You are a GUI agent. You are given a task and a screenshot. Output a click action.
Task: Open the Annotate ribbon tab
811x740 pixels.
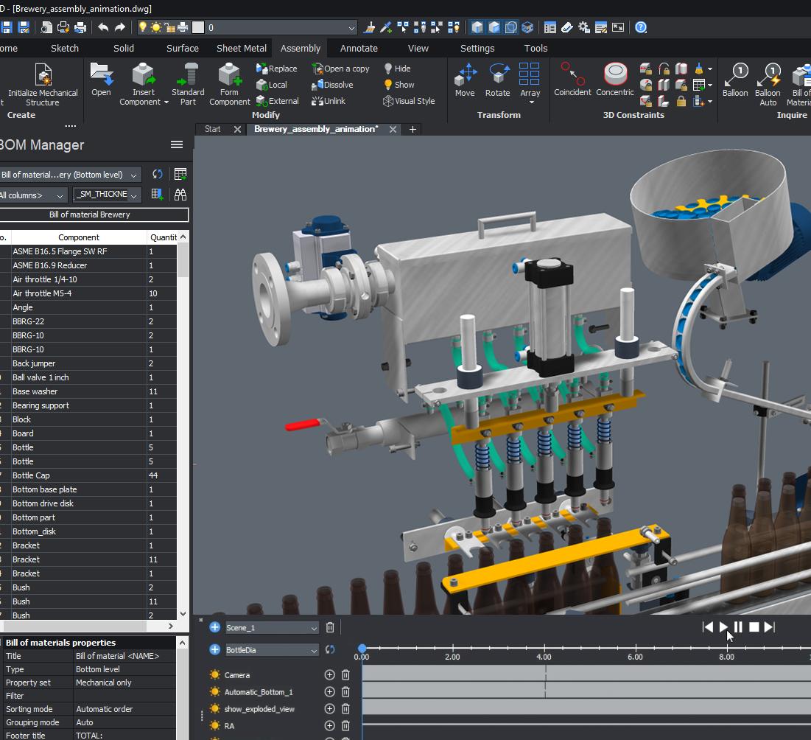pyautogui.click(x=359, y=49)
